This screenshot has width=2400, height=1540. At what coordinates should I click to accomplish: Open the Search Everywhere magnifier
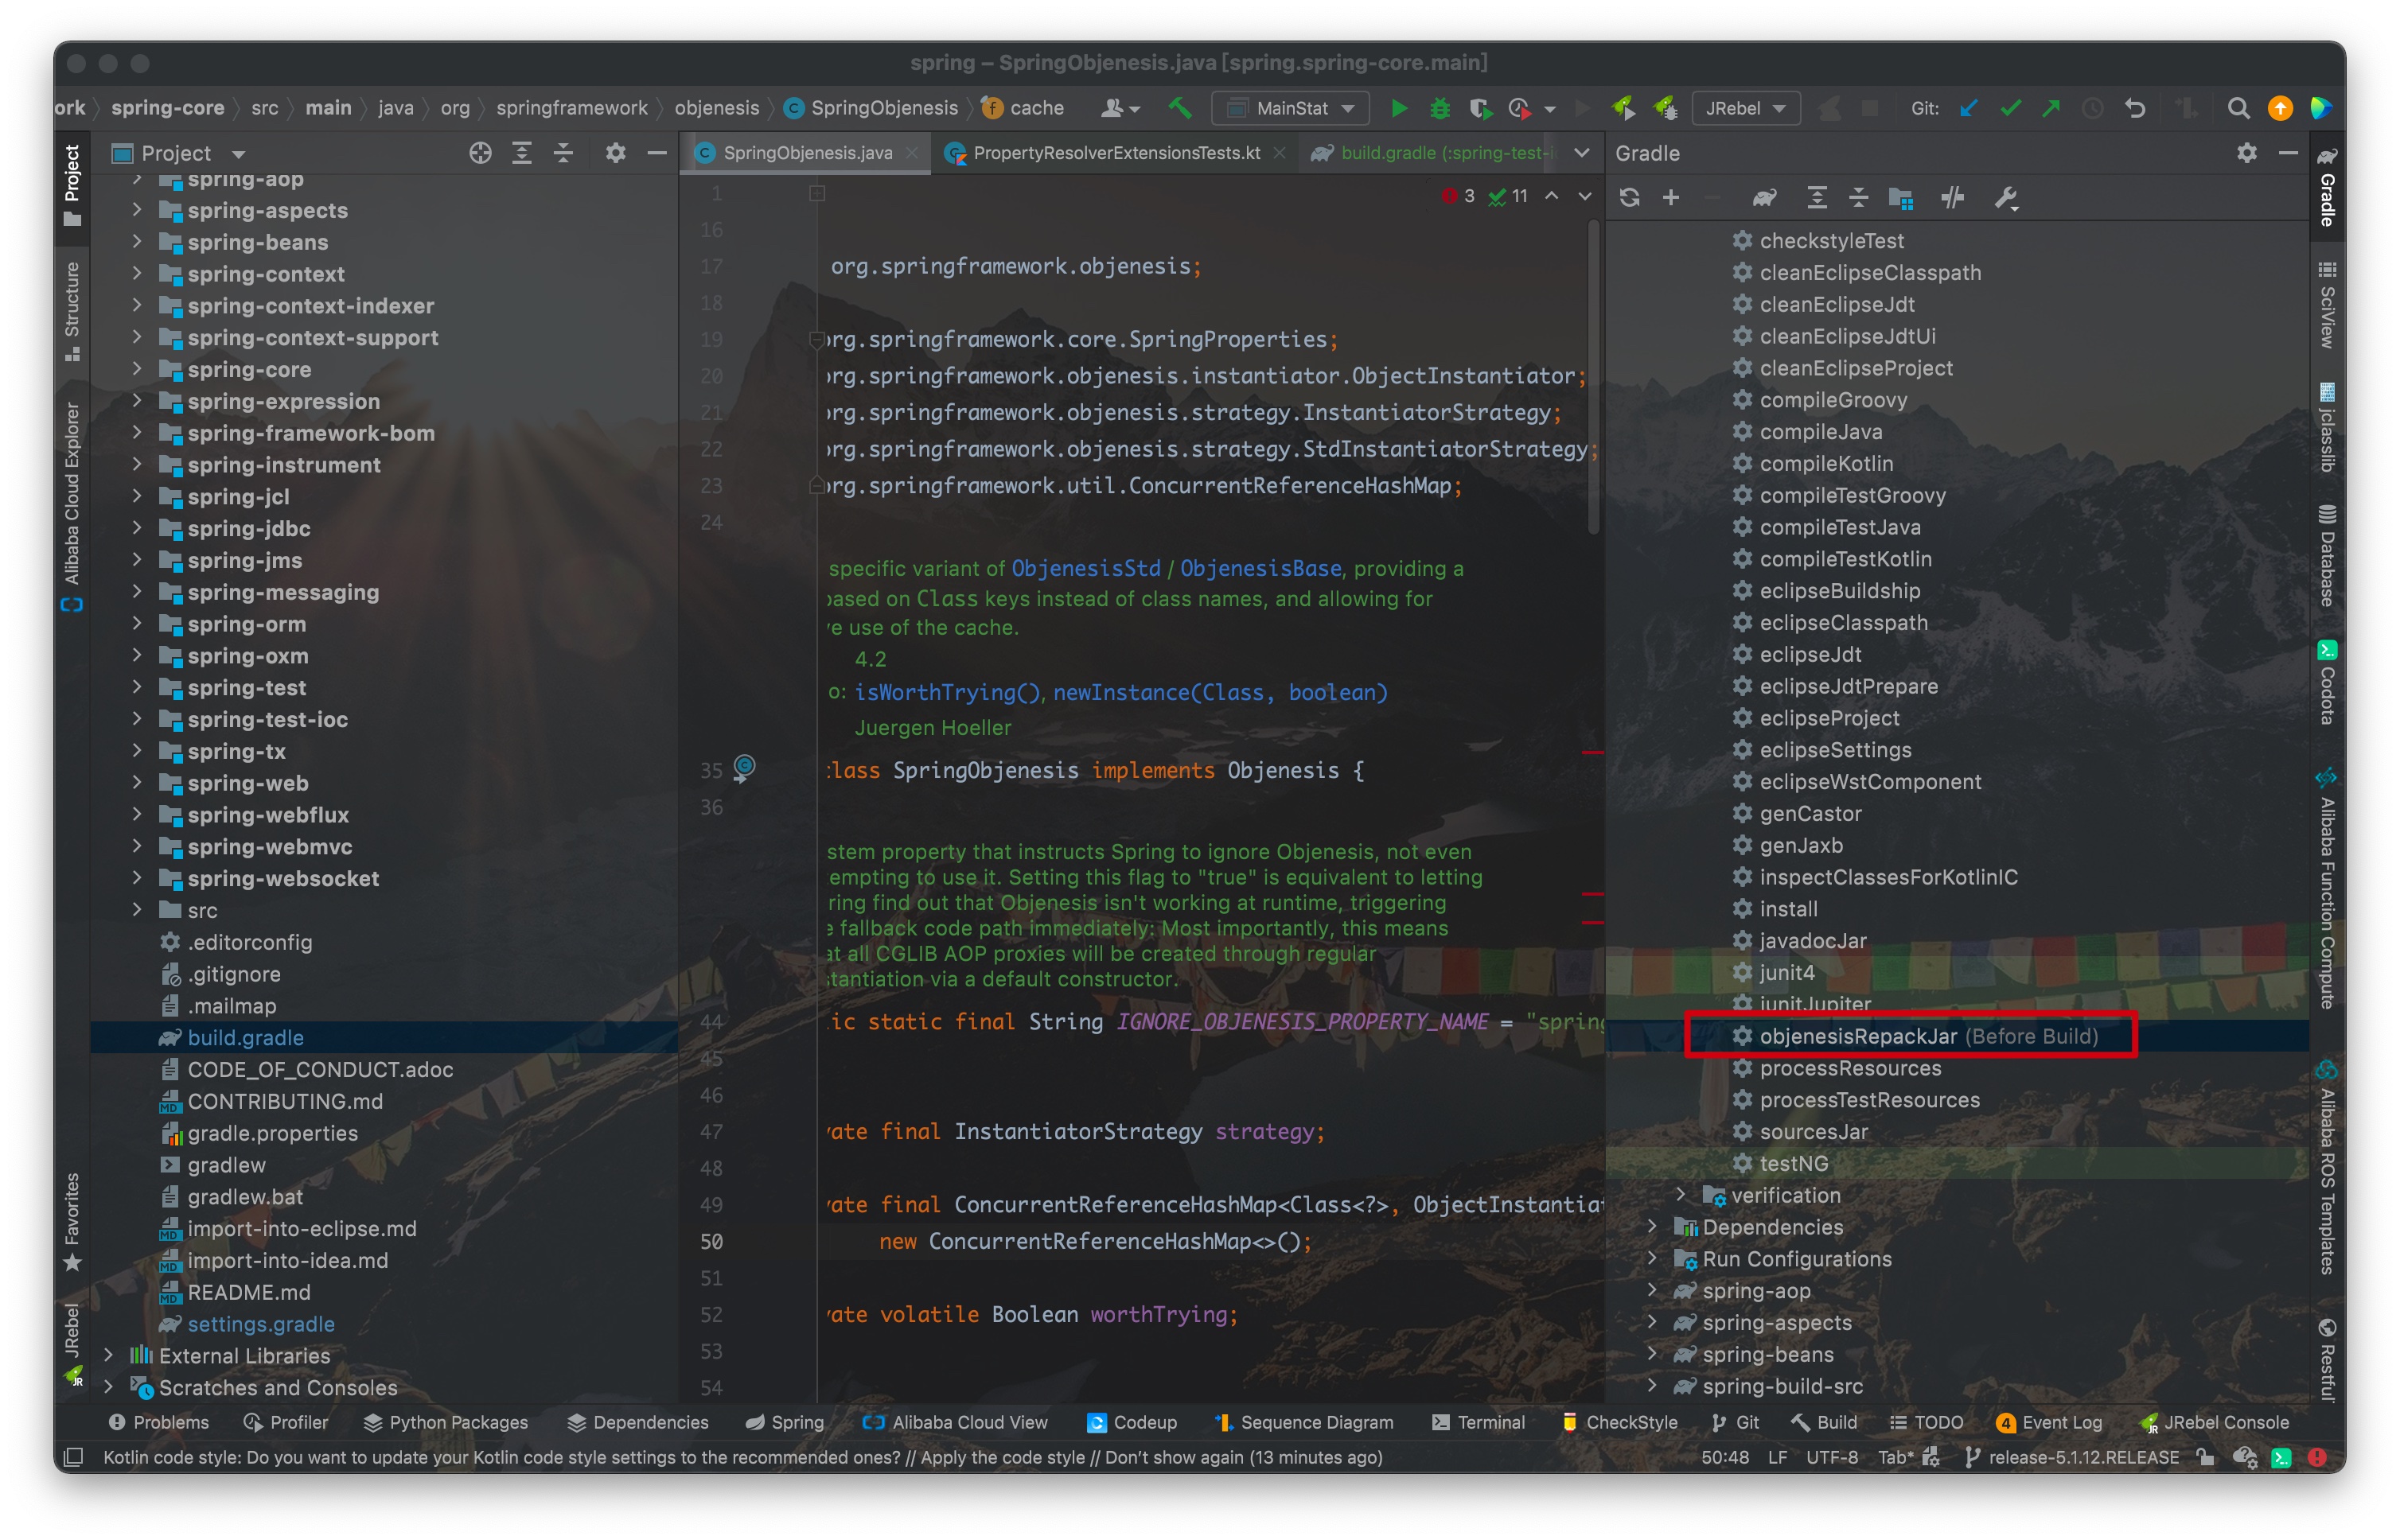point(2238,108)
